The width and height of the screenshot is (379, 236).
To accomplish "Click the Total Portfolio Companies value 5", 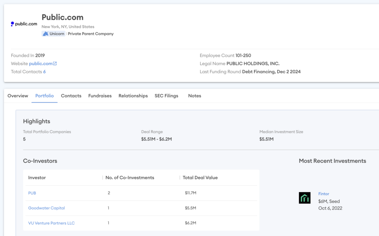I will pos(24,139).
